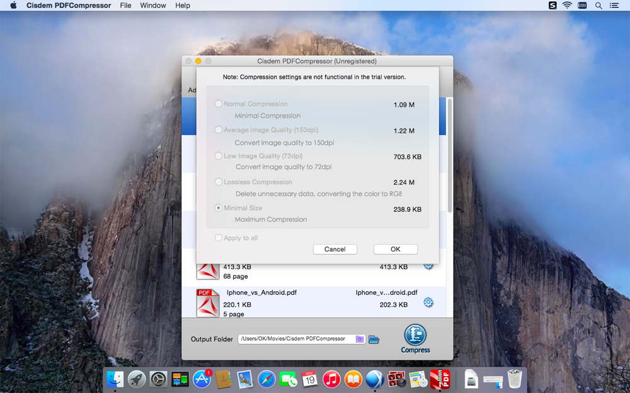Open Calendar showing Nov 19 in Dock
630x393 pixels.
[310, 379]
